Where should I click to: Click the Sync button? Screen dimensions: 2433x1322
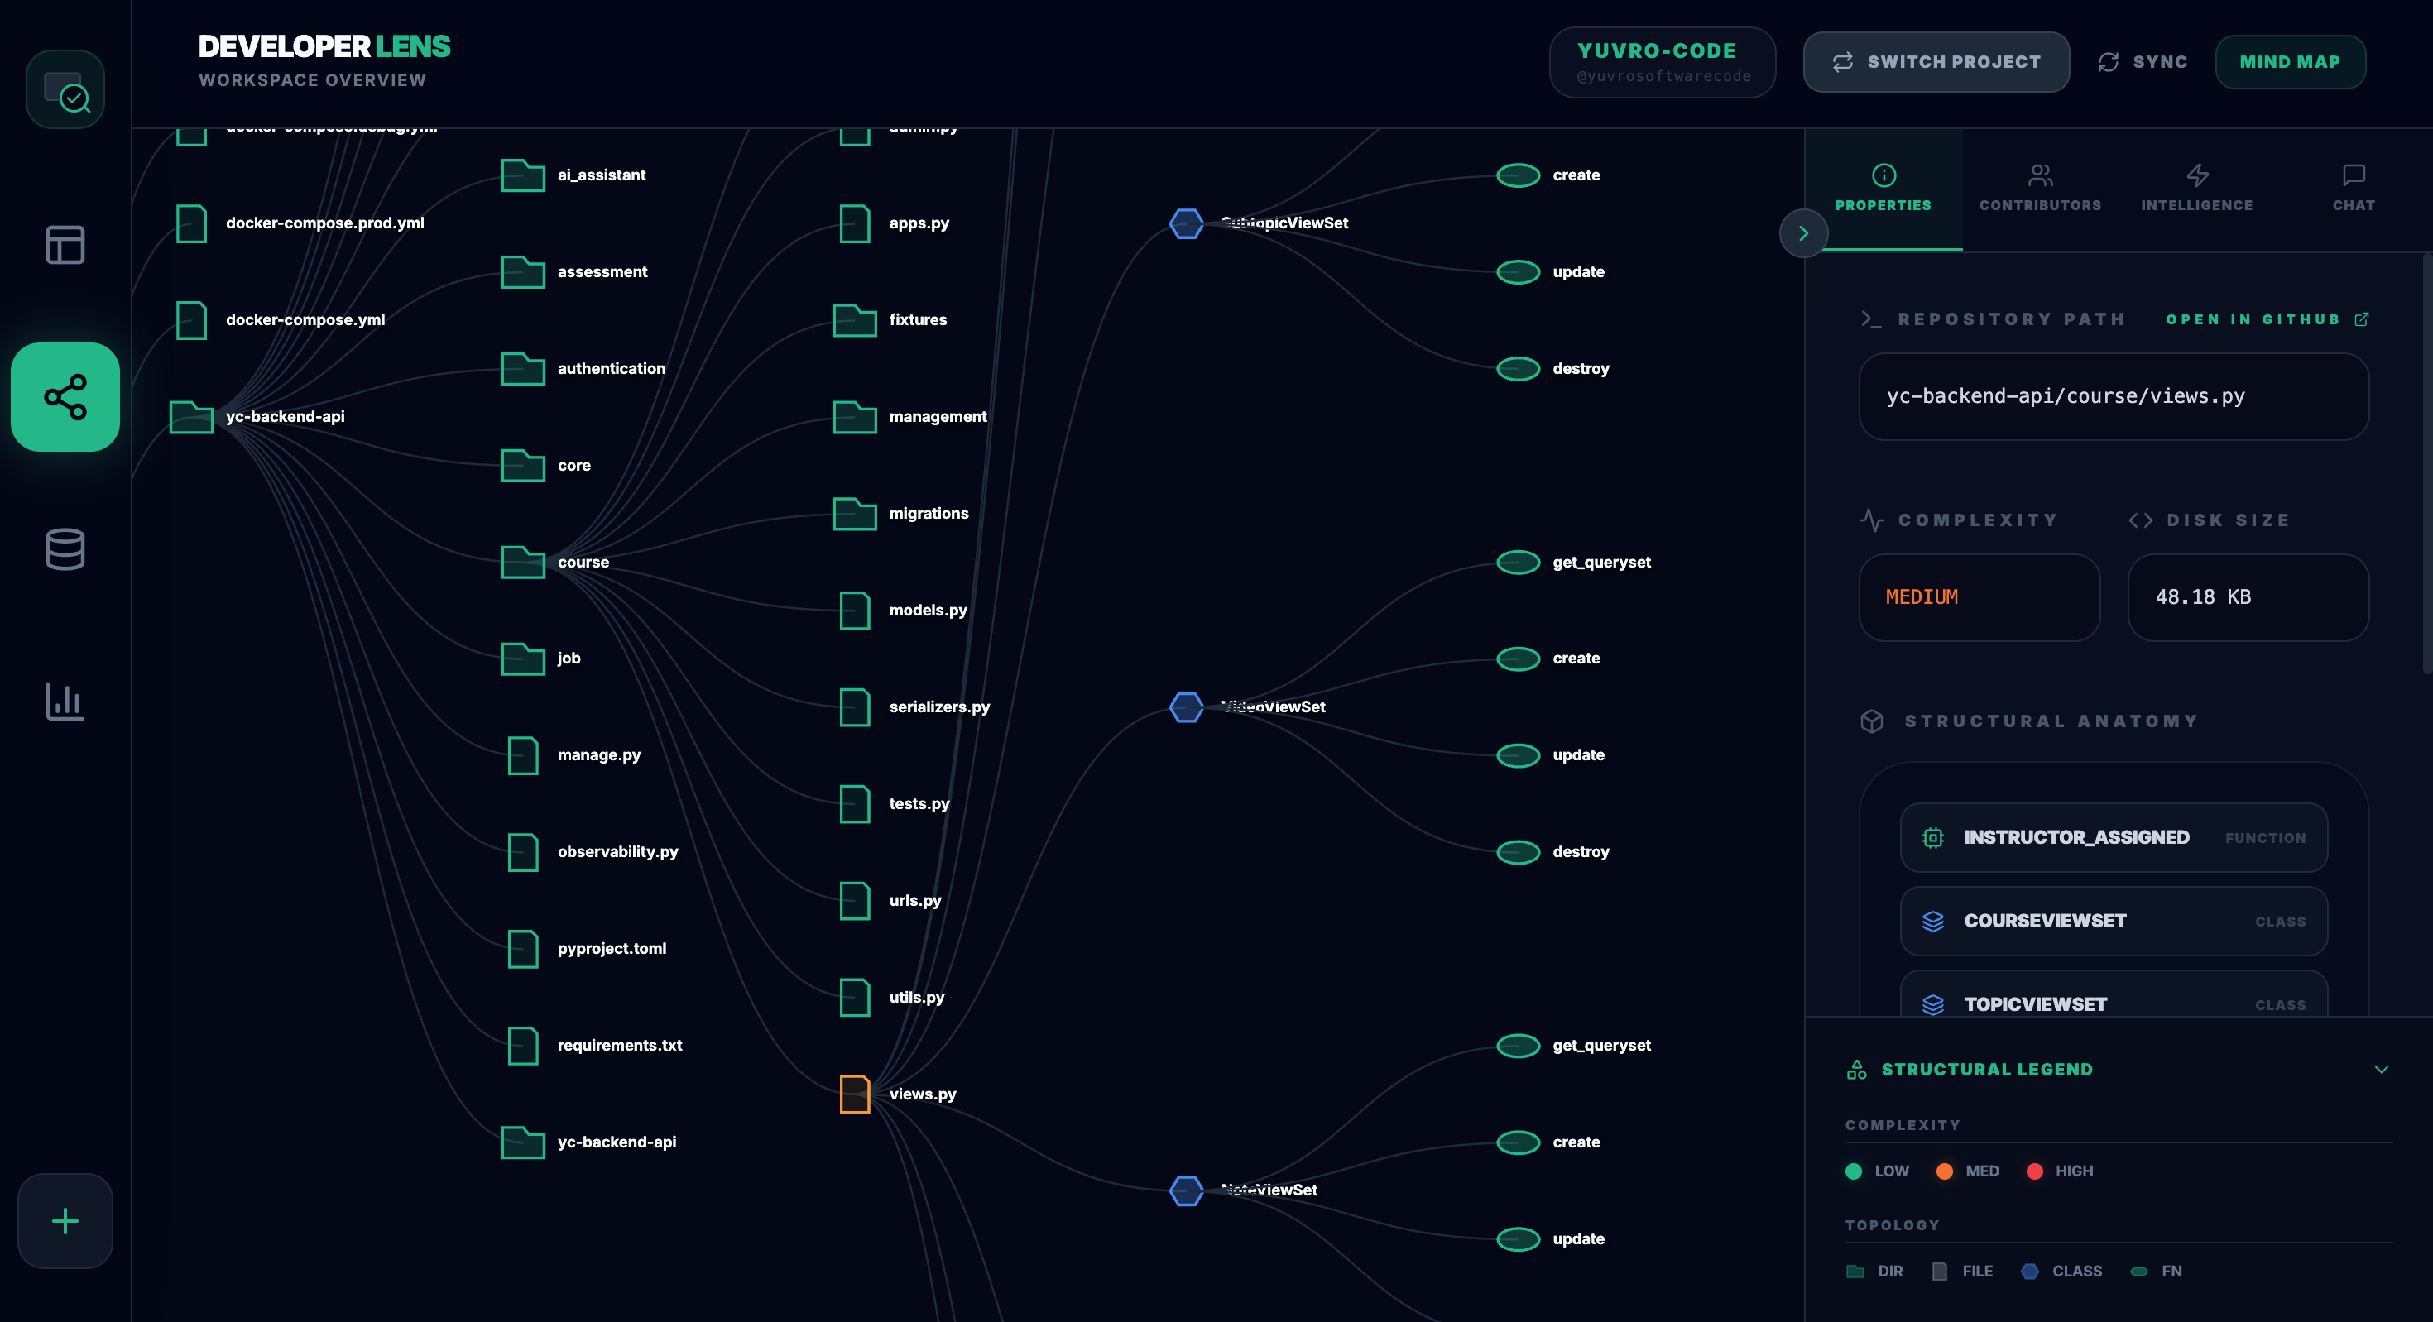tap(2142, 62)
